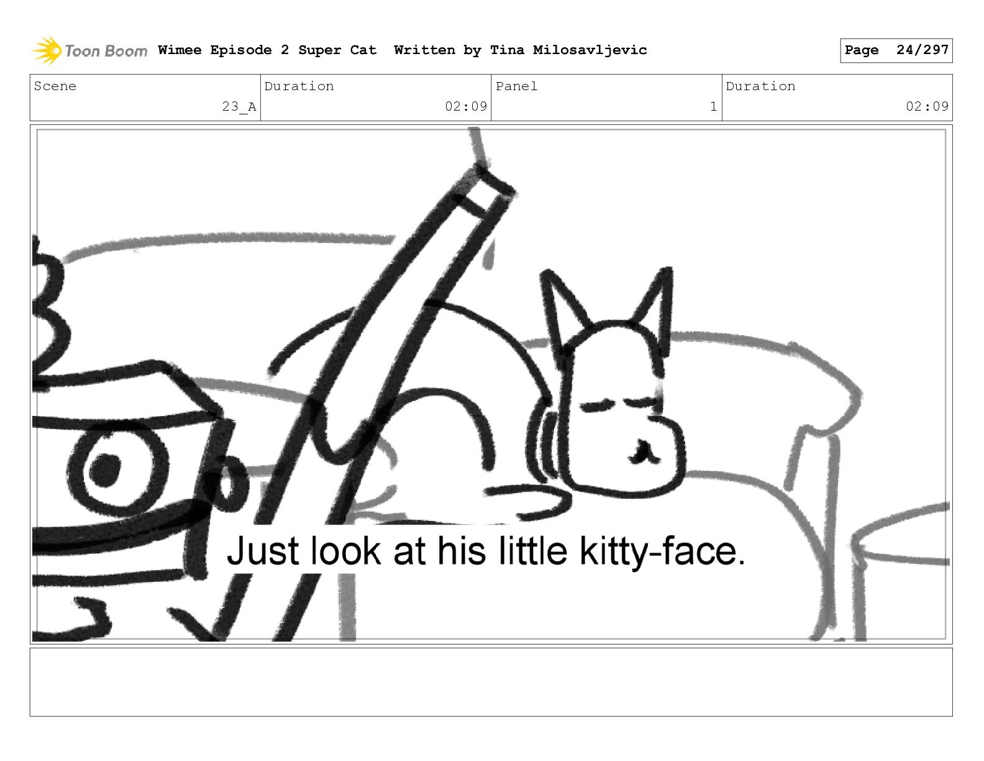This screenshot has width=984, height=761.
Task: Click scene value '23_A'
Action: point(239,107)
